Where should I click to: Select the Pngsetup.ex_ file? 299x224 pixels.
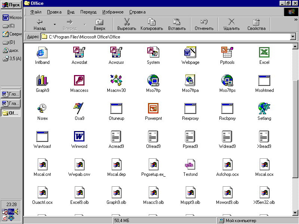pos(153,164)
